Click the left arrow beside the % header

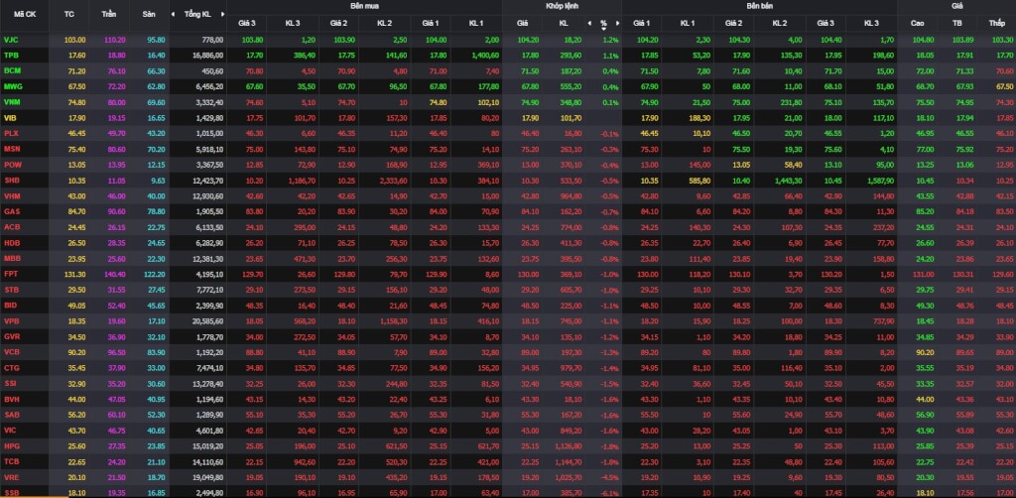589,23
